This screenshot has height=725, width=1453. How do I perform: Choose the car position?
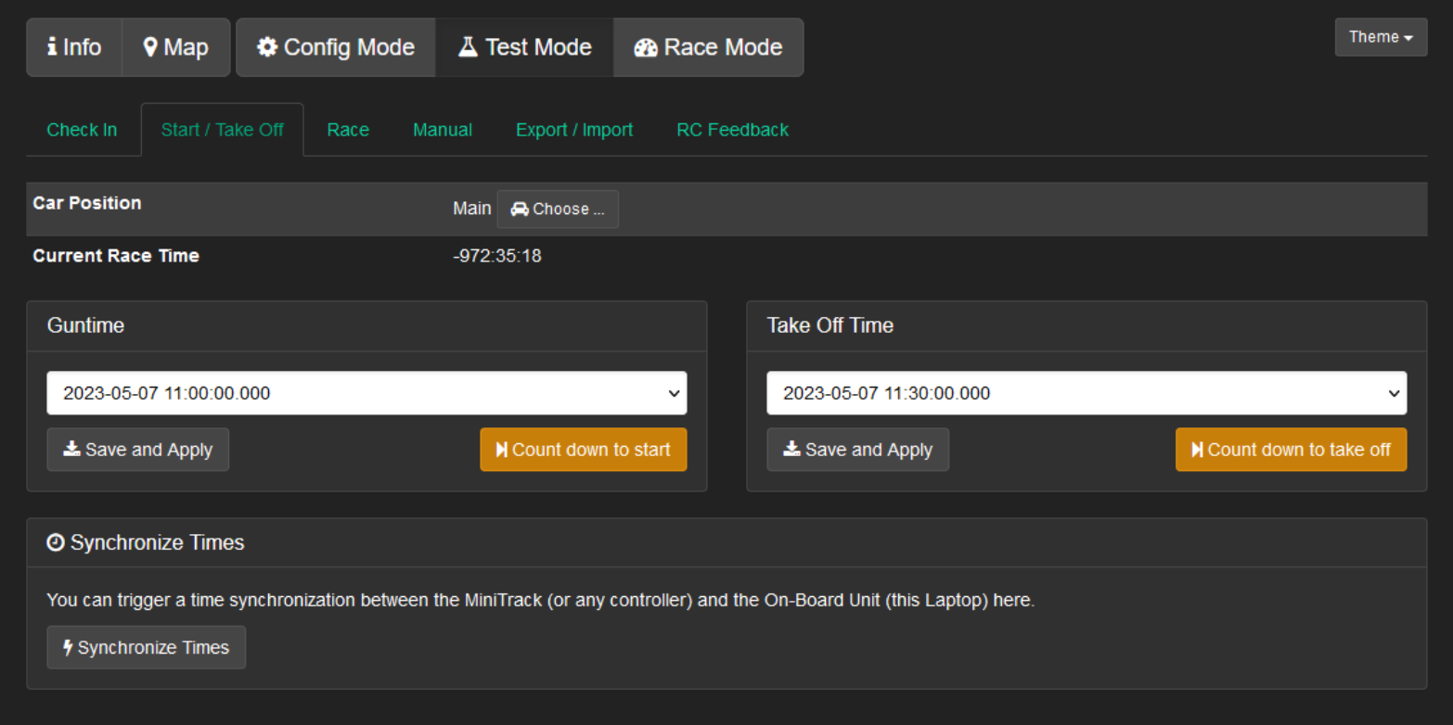tap(558, 210)
